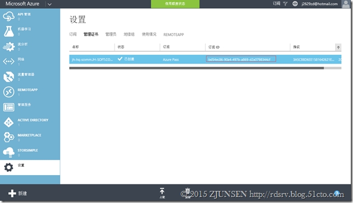Open the STORSIMPLE label in the sidebar
Viewport: 353px width, 203px height.
coord(28,150)
